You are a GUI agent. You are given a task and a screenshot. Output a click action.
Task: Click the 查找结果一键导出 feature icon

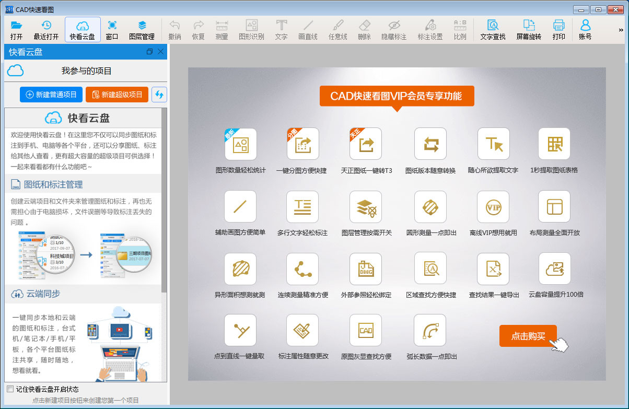coord(494,268)
